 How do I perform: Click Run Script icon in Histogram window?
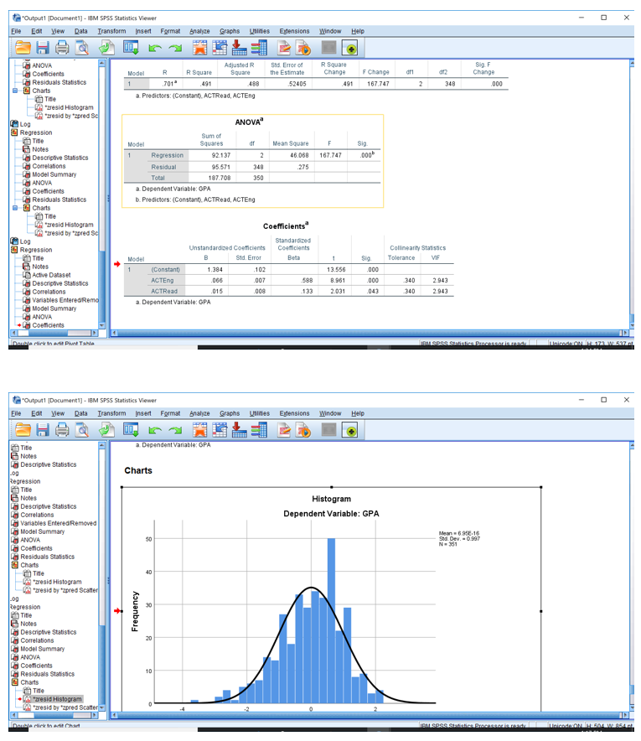click(x=303, y=429)
